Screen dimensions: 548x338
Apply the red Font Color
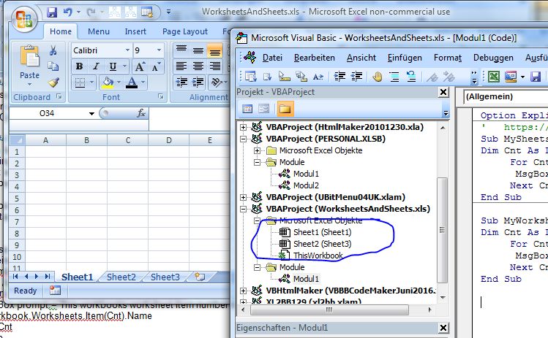tap(132, 82)
